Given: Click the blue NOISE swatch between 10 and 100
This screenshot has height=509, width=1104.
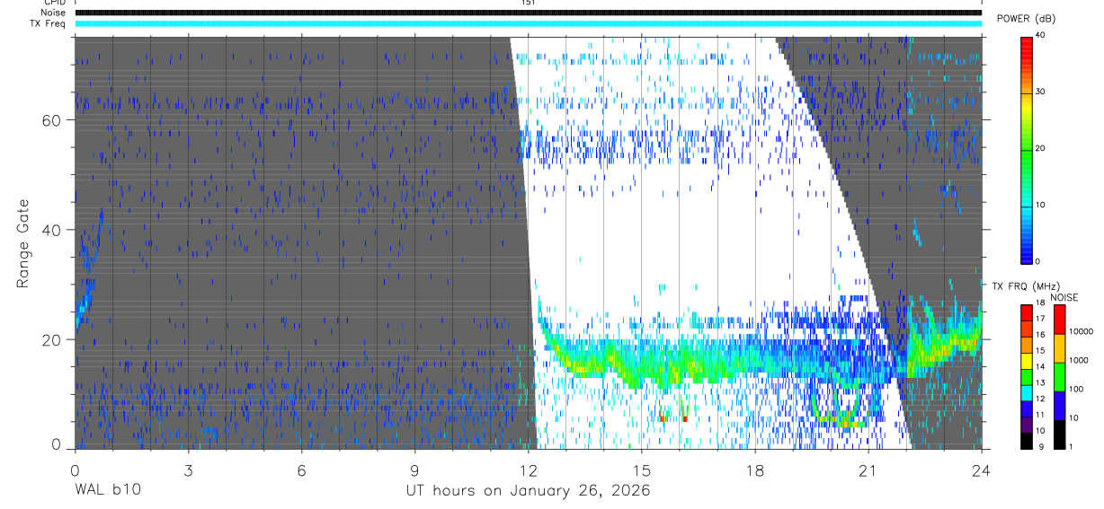Looking at the screenshot, I should coord(1059,406).
